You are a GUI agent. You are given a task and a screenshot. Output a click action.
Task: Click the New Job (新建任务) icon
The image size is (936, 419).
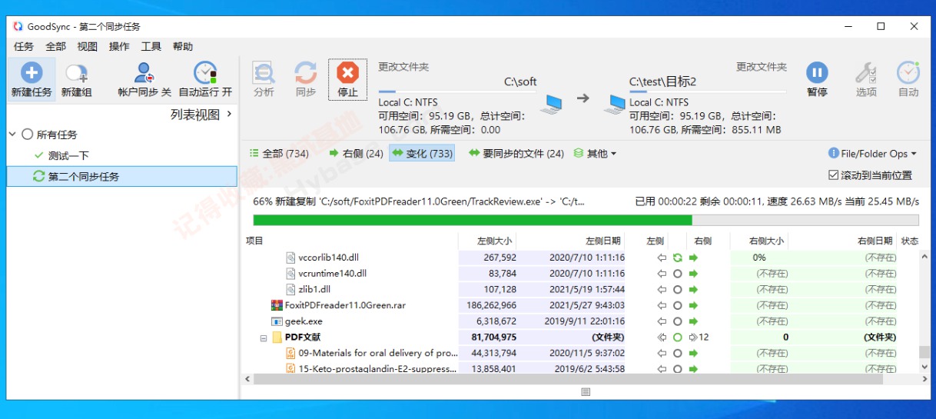click(x=32, y=74)
